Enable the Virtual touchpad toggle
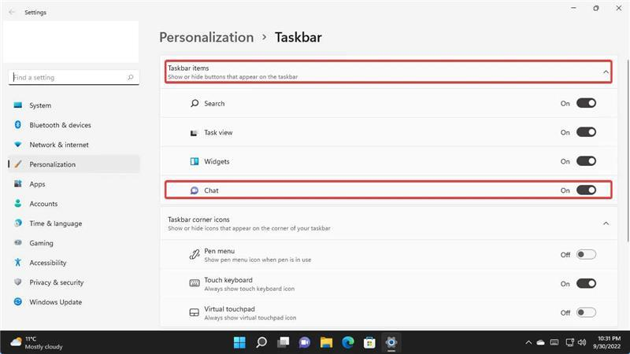 pos(586,312)
